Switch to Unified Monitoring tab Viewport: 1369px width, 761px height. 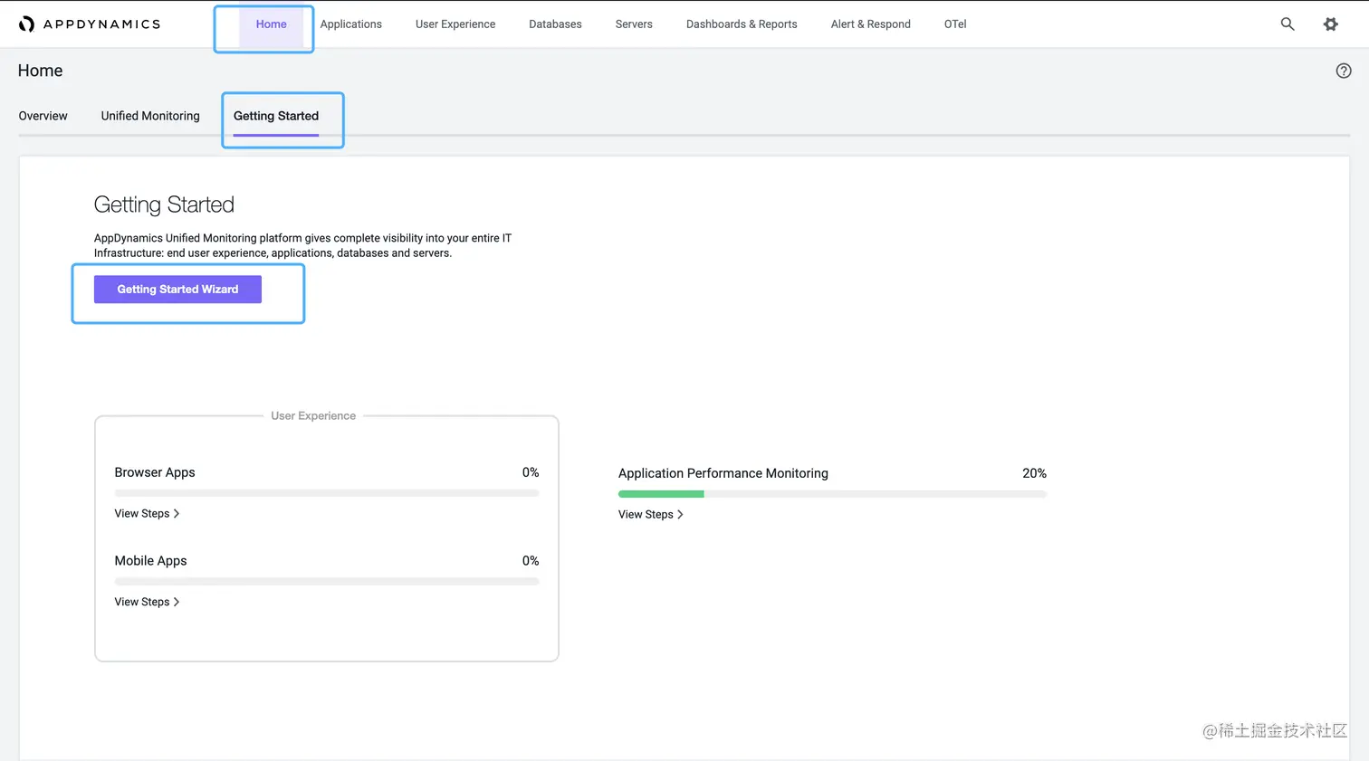(x=150, y=116)
